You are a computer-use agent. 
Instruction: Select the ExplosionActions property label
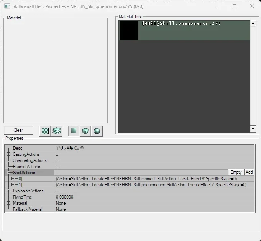(28, 191)
